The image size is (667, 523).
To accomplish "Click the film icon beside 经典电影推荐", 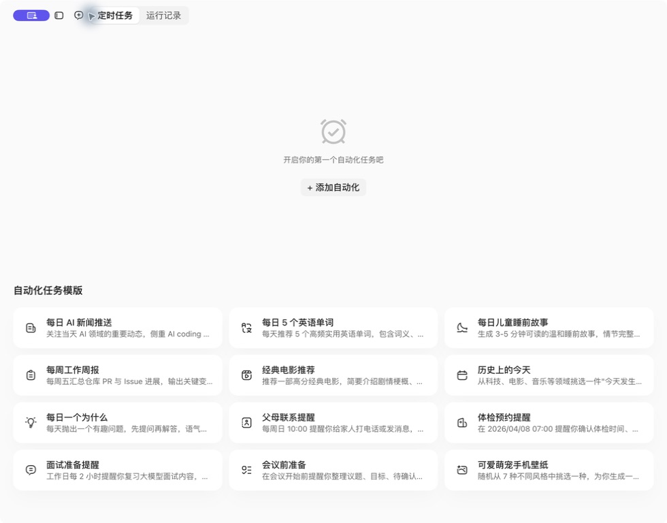I will (x=246, y=375).
